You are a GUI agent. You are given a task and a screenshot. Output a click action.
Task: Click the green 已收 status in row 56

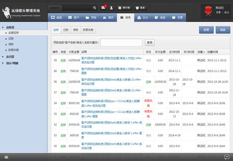[x=148, y=82]
